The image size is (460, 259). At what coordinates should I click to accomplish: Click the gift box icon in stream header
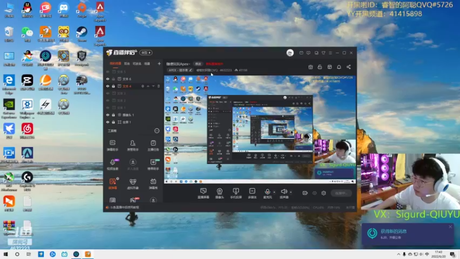(310, 67)
